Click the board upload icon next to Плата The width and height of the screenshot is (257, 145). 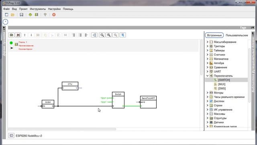[16, 44]
